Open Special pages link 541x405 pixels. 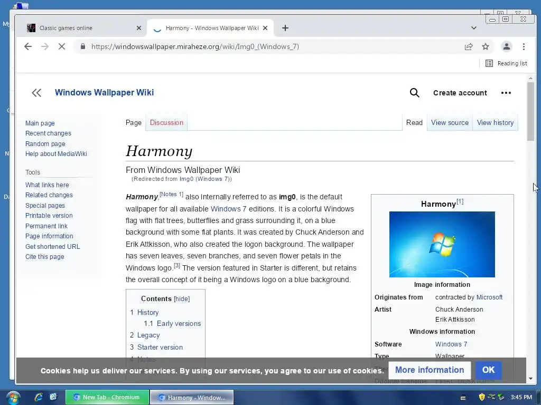coord(45,205)
